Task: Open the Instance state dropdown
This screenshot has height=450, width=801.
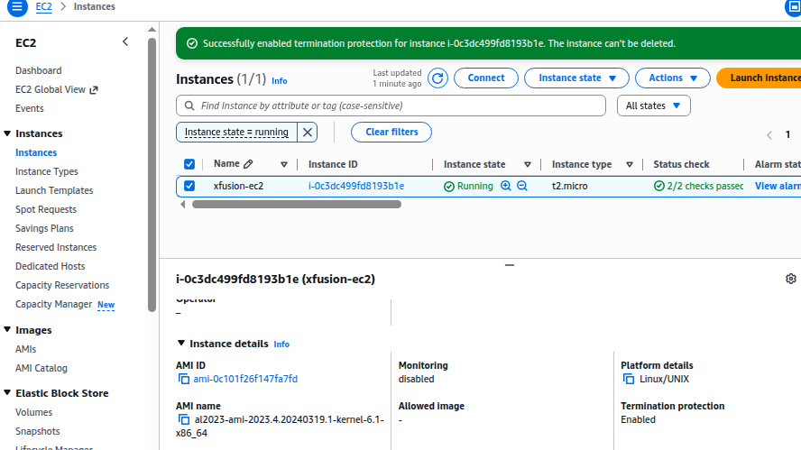Action: 576,78
